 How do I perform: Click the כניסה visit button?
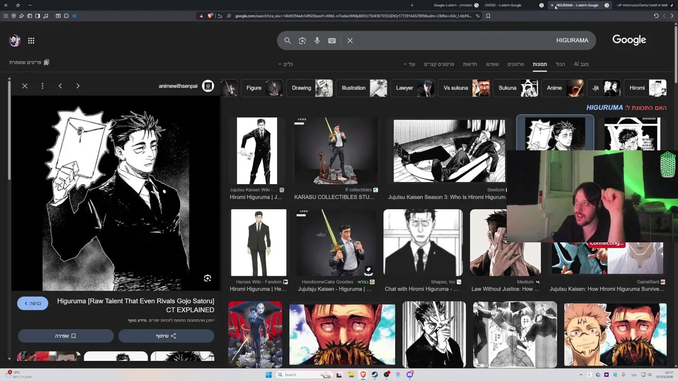32,303
